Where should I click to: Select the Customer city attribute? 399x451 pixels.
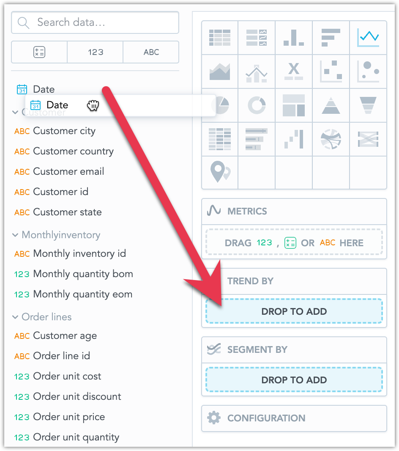pyautogui.click(x=64, y=131)
